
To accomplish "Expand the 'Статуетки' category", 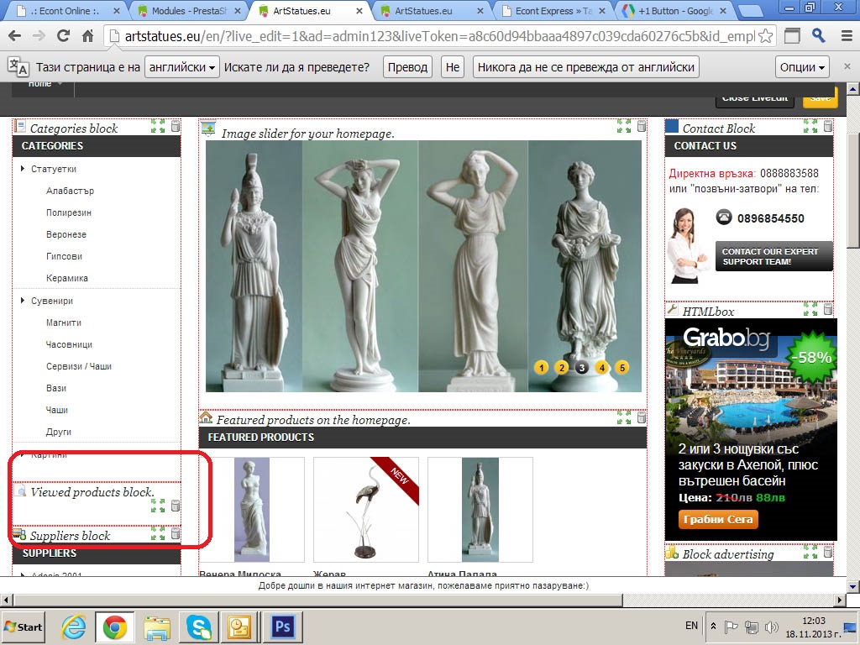I will (23, 169).
